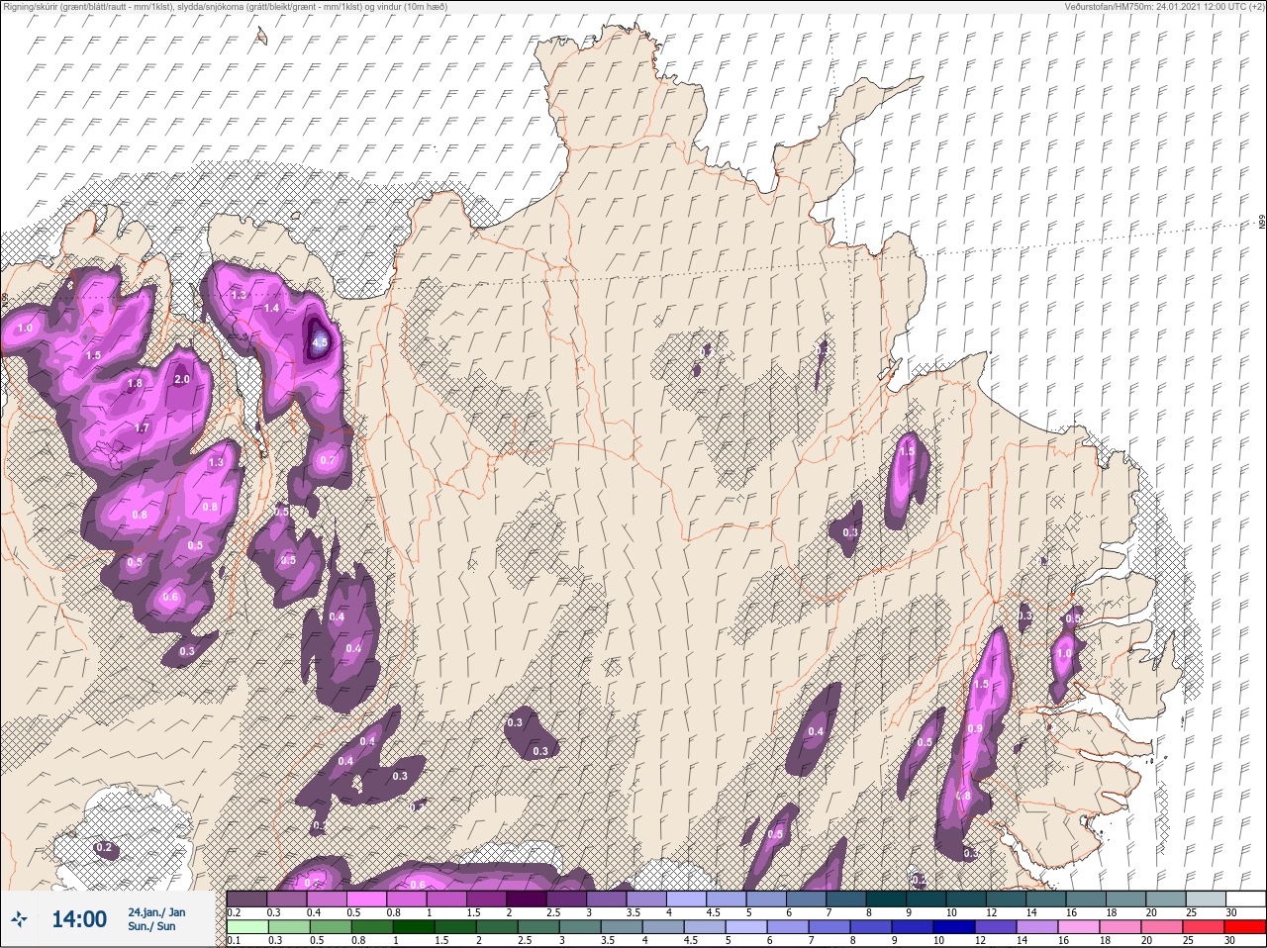The width and height of the screenshot is (1267, 948).
Task: Click the Veðurstofan star logo icon
Action: click(18, 920)
